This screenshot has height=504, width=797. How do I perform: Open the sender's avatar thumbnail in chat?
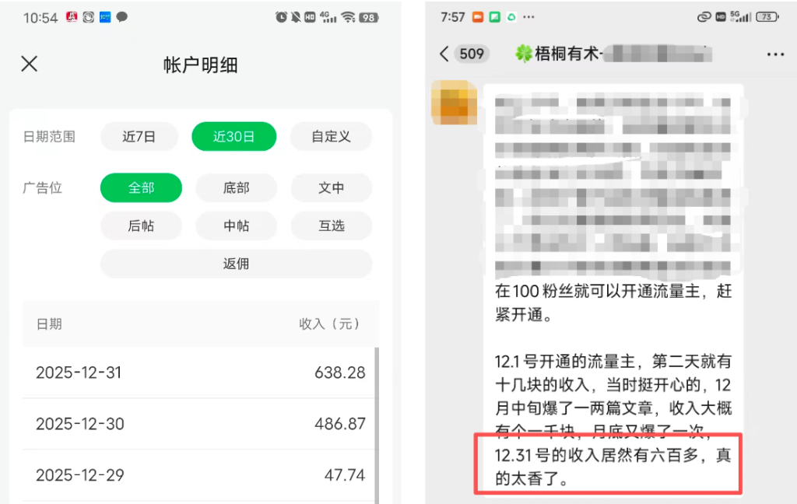pos(454,103)
